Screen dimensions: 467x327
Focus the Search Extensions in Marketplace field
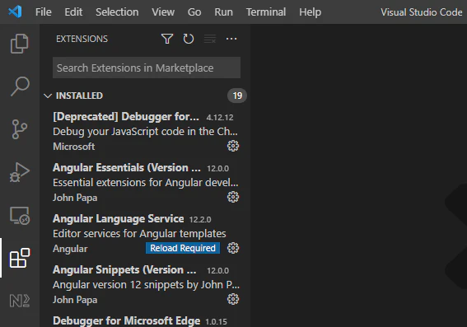click(147, 68)
